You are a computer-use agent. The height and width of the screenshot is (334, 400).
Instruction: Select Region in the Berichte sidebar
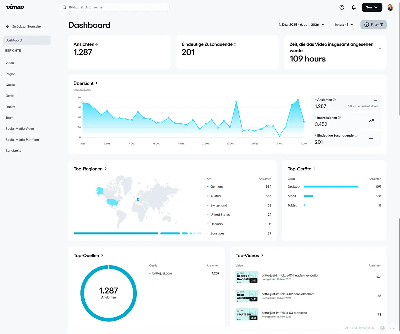pos(10,74)
